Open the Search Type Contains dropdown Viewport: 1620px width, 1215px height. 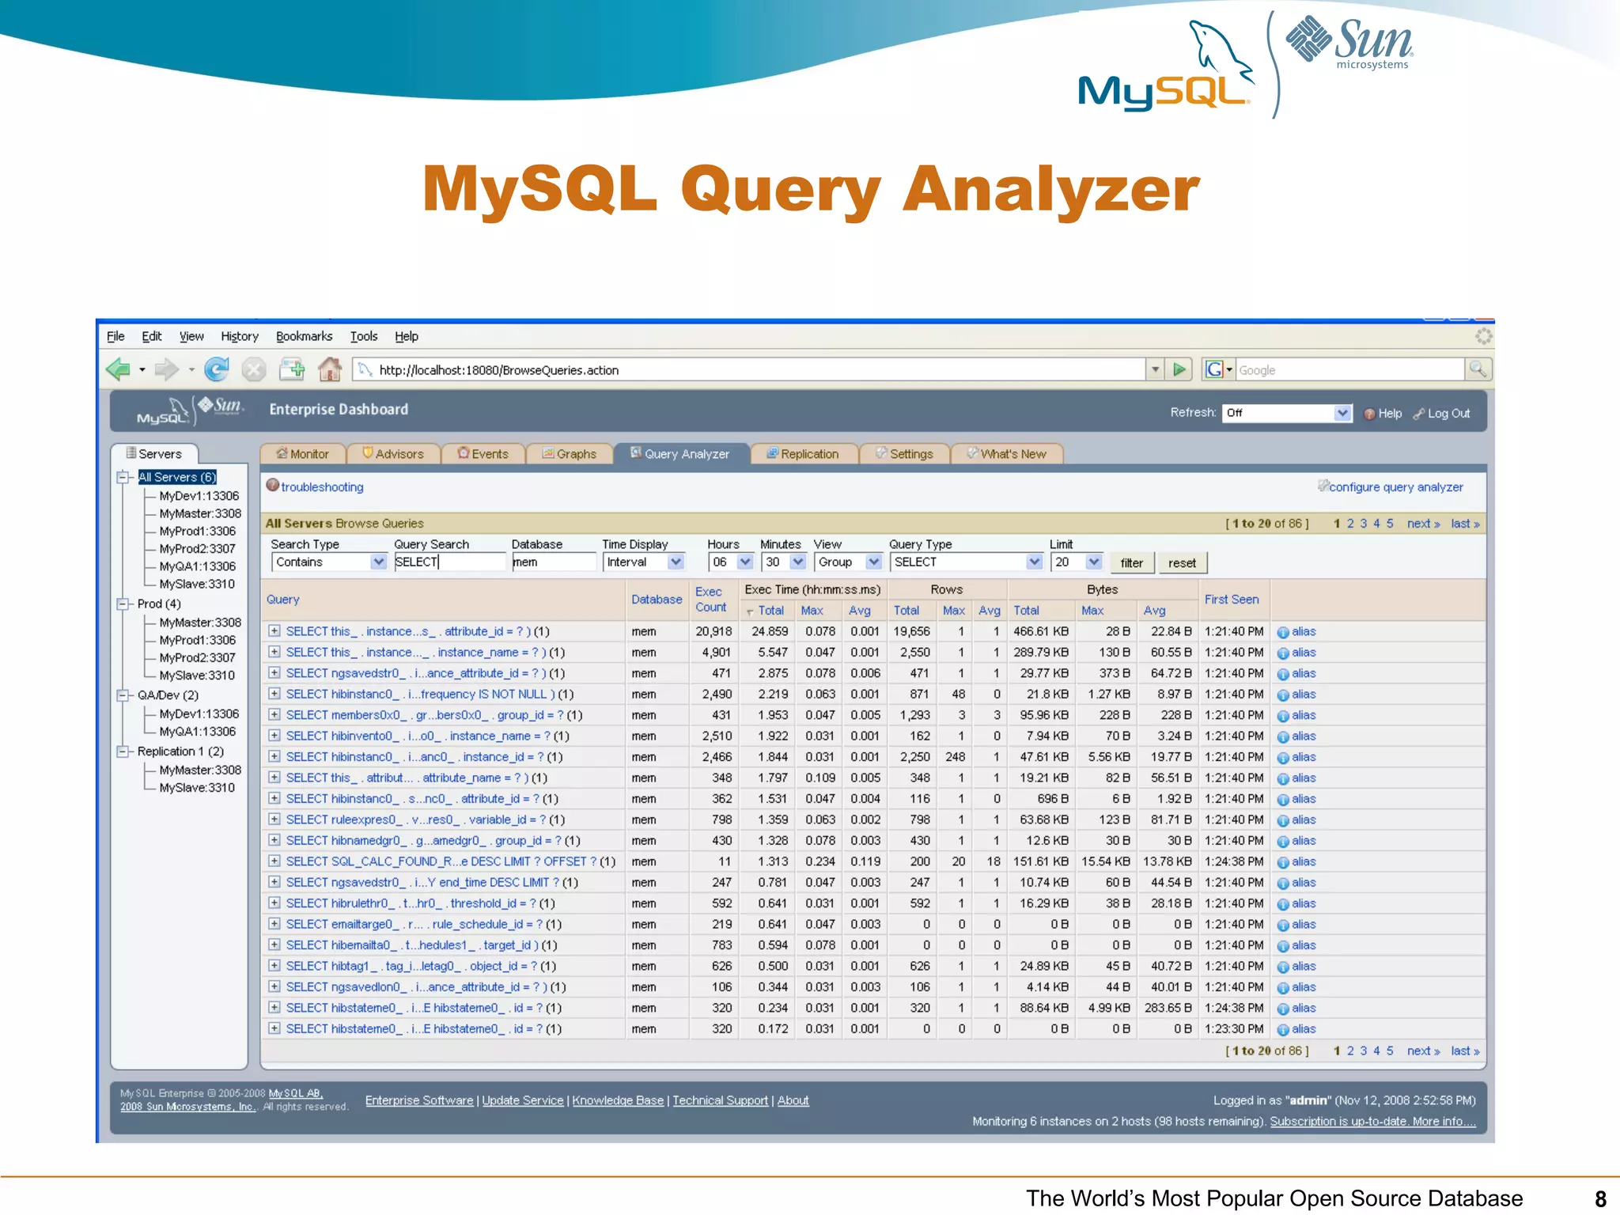pos(329,562)
